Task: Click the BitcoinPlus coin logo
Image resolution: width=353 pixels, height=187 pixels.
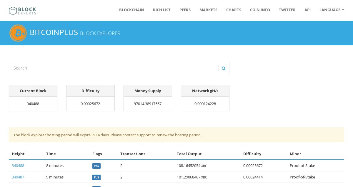Action: 18,33
